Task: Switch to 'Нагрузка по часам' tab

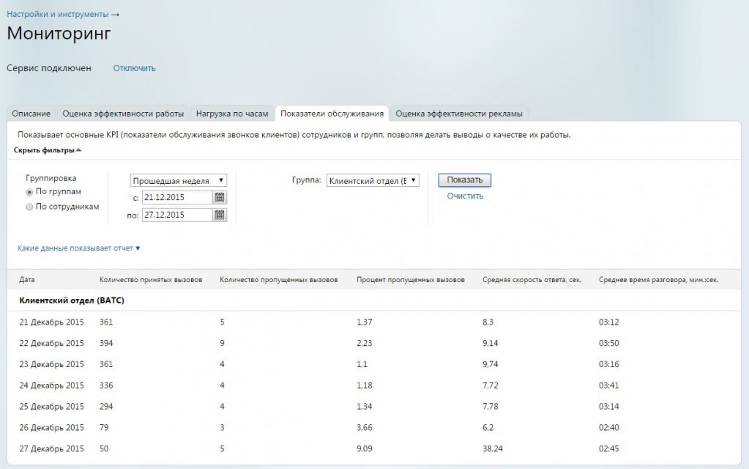Action: [x=232, y=114]
